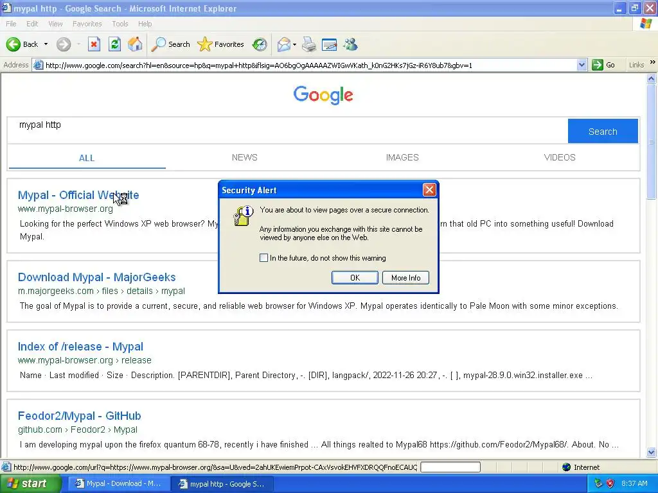Click the Windows flag logo icon
Viewport: 658px width, 493px height.
click(x=646, y=24)
